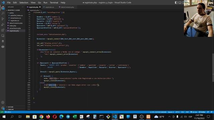Open errors and warnings count in status bar
The image size is (214, 120).
8,112
